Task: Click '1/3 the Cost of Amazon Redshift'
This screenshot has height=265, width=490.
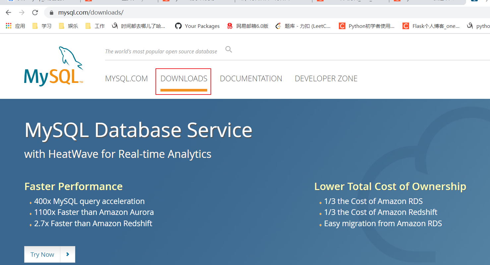Action: tap(381, 212)
